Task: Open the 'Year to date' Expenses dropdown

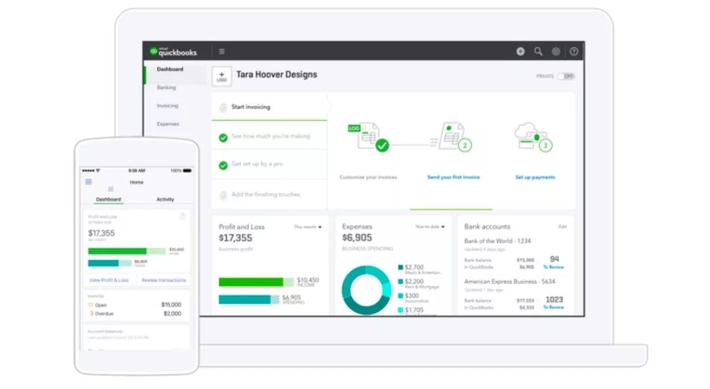Action: 430,227
